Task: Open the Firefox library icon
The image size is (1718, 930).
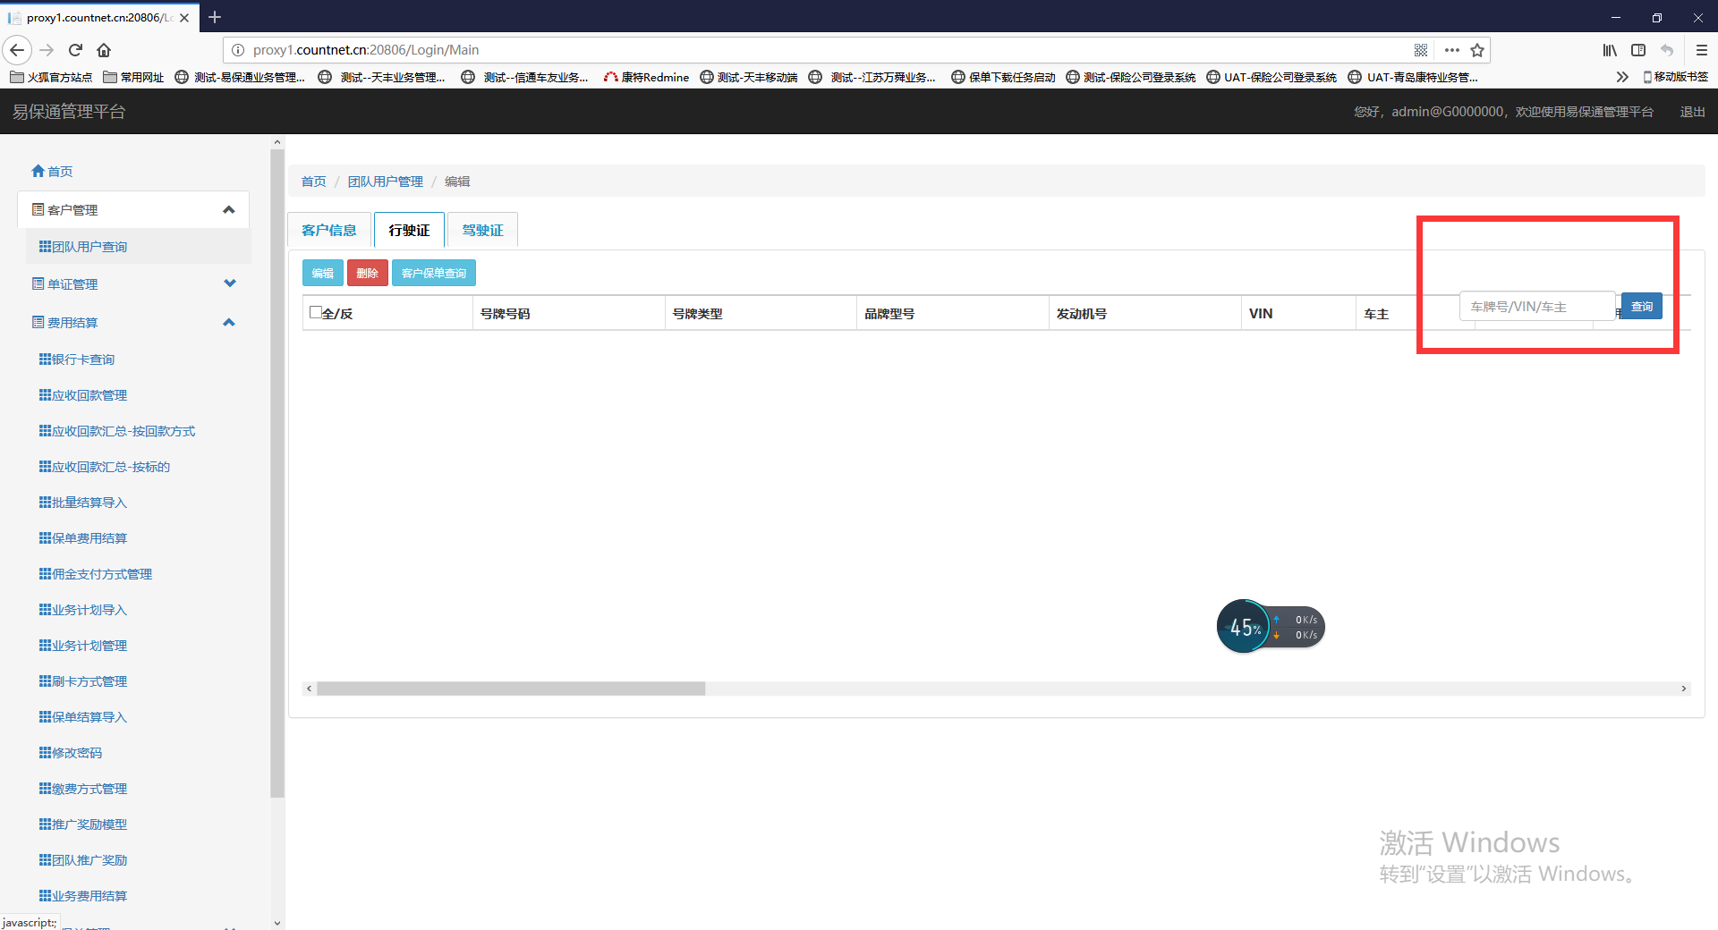Action: point(1610,50)
